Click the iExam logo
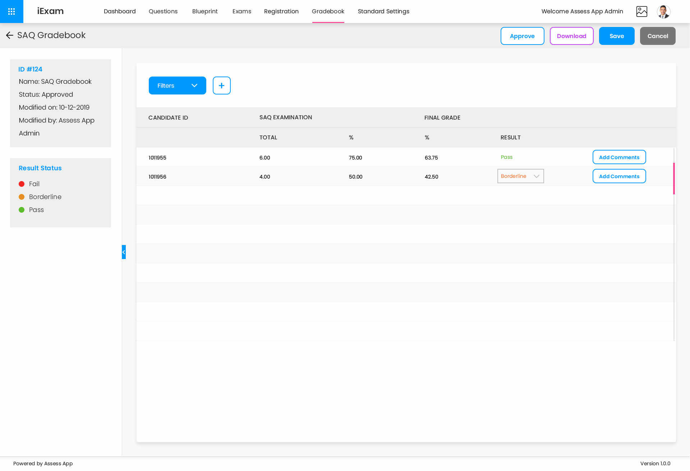The height and width of the screenshot is (471, 690). click(50, 11)
